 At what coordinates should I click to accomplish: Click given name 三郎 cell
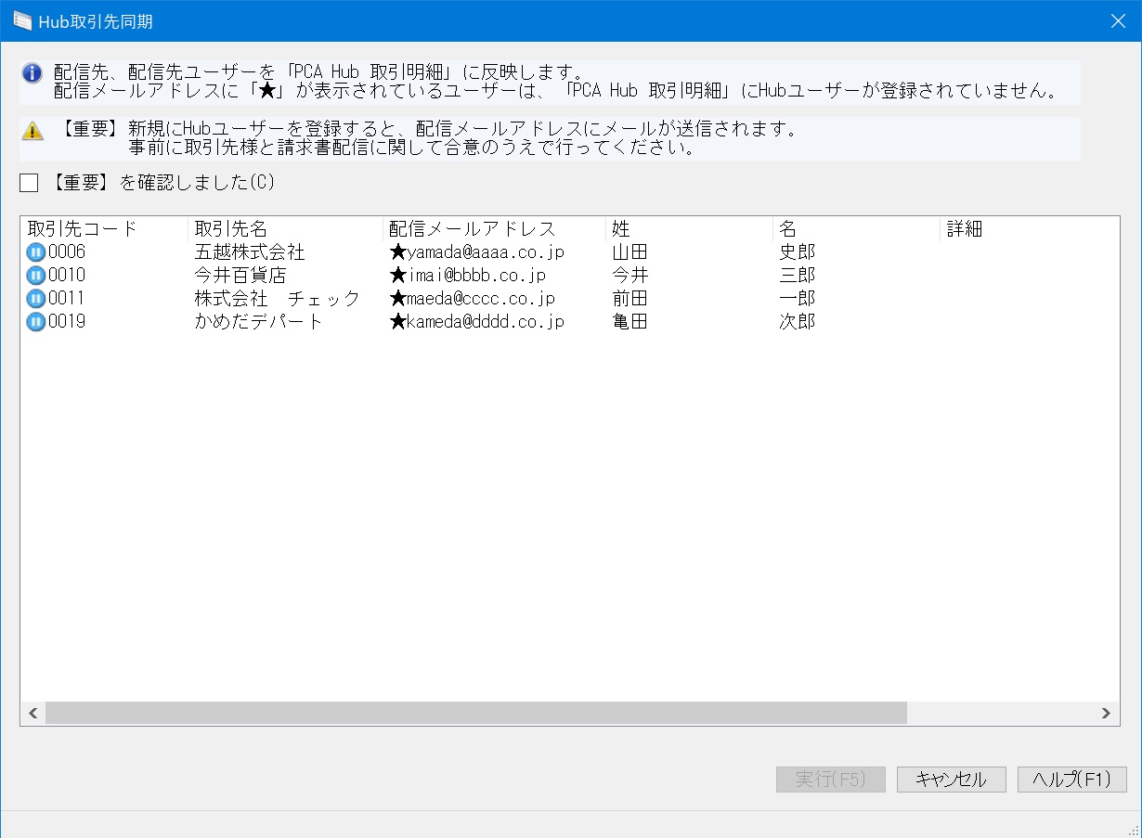point(797,276)
